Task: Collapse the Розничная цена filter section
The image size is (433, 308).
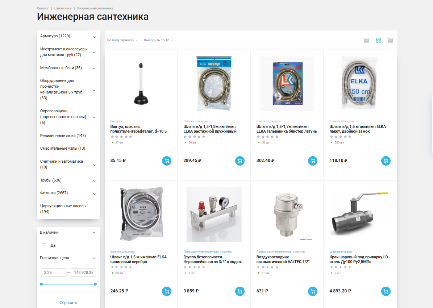Action: click(94, 258)
